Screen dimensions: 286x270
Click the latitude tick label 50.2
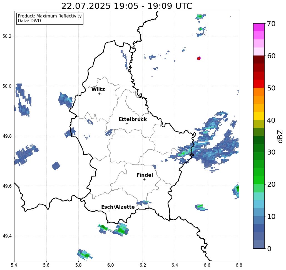click(7, 36)
